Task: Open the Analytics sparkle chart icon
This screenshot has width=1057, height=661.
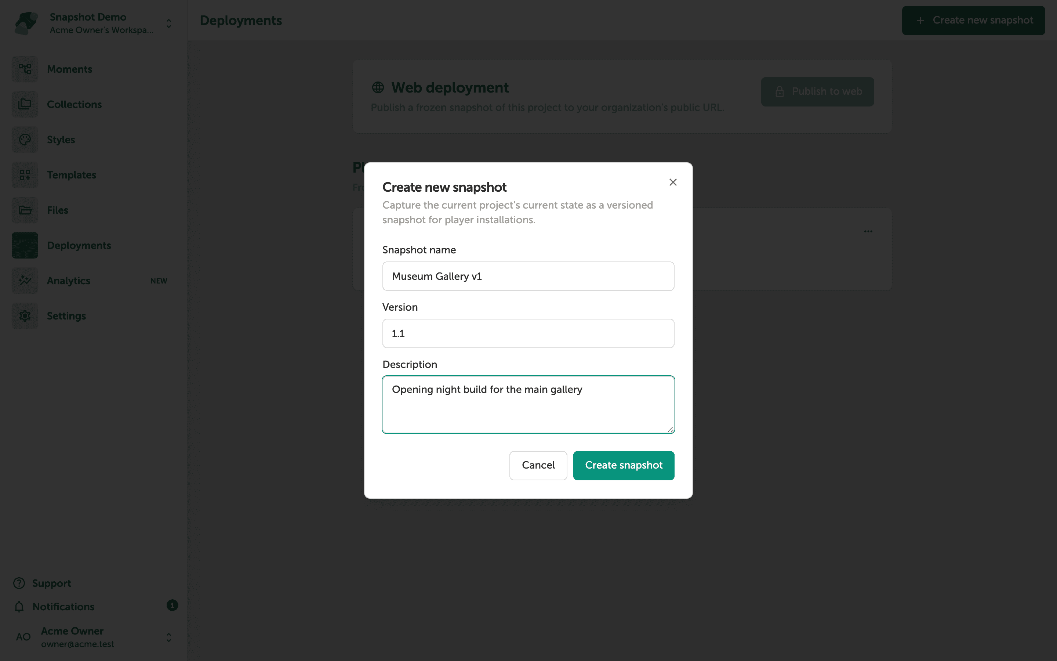Action: point(25,281)
